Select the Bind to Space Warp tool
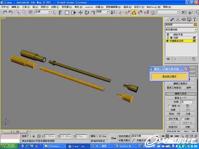 tap(31, 13)
